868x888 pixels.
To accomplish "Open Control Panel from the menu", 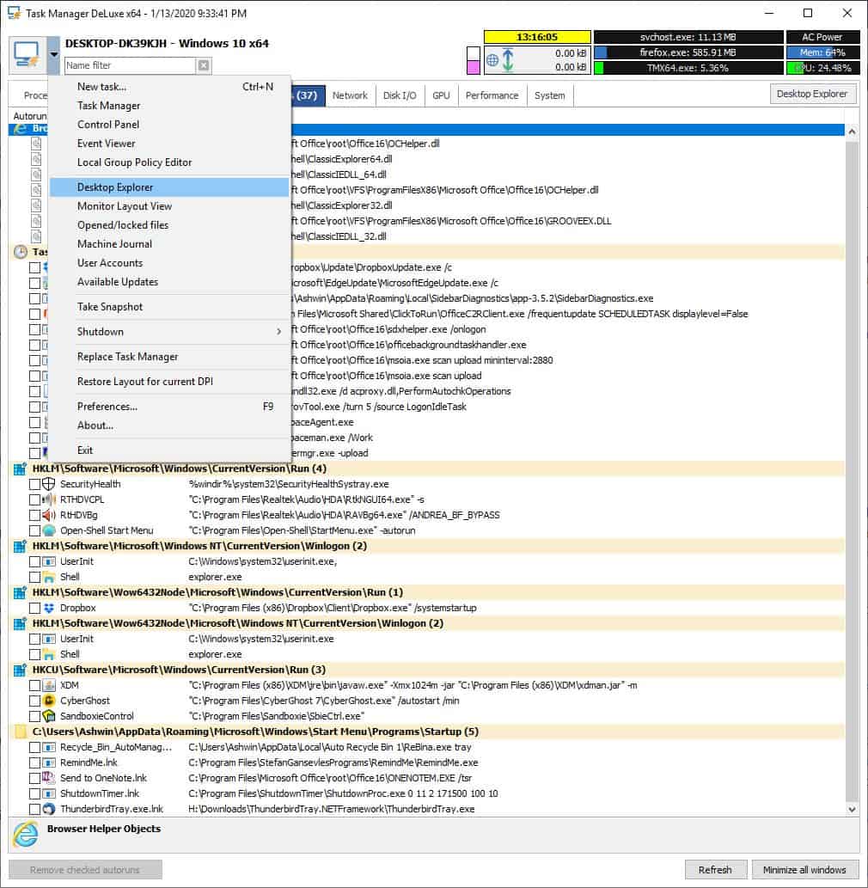I will pyautogui.click(x=169, y=125).
